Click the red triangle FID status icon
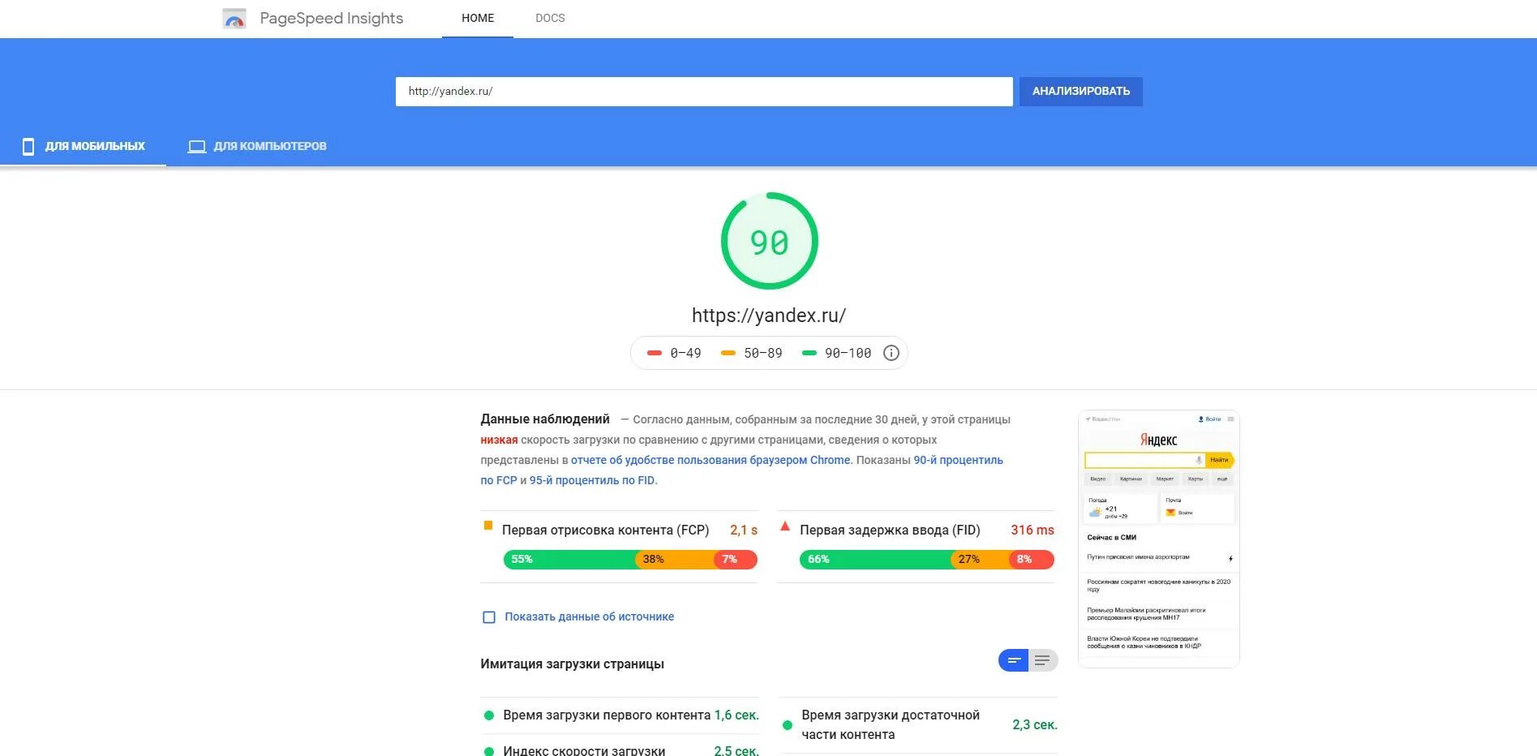1537x756 pixels. pos(785,526)
